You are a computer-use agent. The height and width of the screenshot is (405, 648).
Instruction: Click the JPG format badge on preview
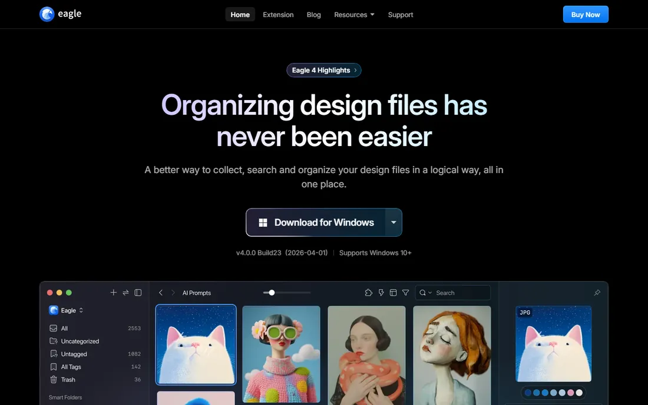coord(525,313)
